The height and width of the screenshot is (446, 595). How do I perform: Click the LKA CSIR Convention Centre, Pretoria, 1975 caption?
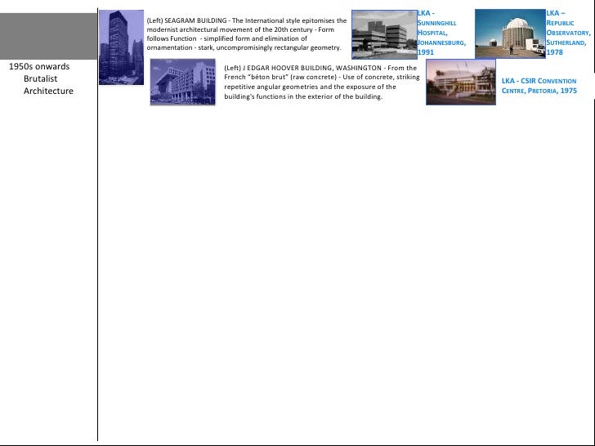coord(539,86)
